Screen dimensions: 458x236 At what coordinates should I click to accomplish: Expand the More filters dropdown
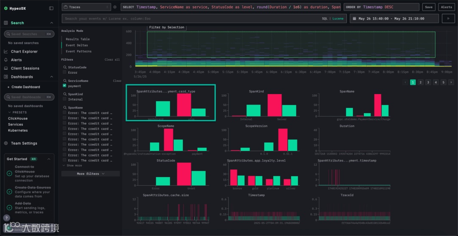91,174
